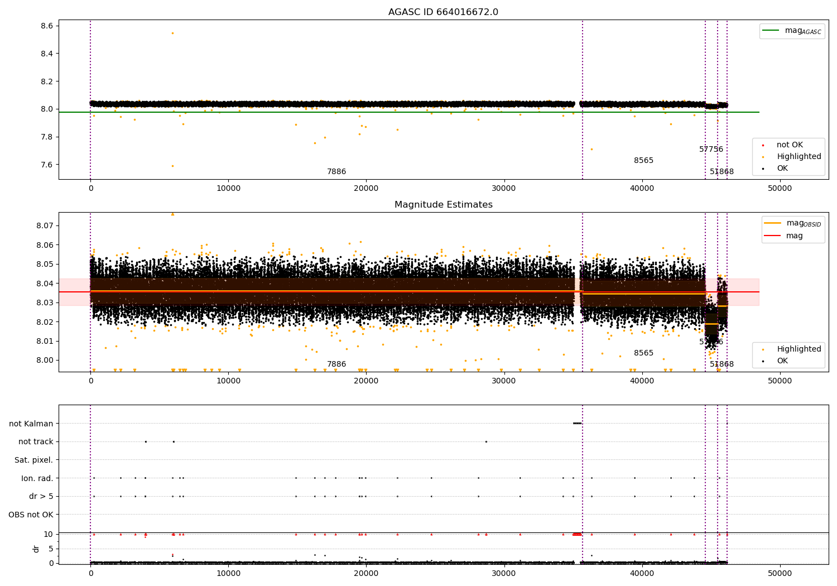This screenshot has width=837, height=586.
Task: Click the 8.6 y-axis tick label
Action: (x=47, y=26)
